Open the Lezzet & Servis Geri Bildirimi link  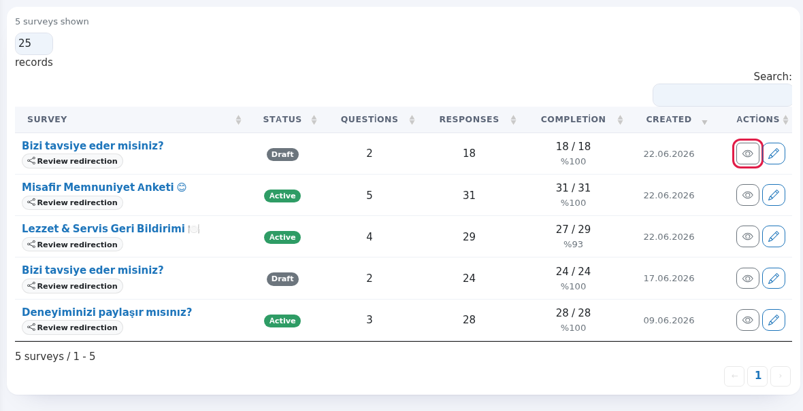(110, 228)
